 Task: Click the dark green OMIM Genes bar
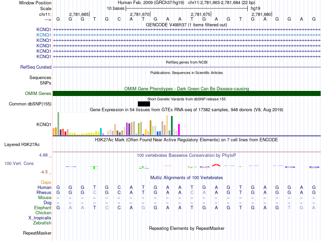(187, 94)
